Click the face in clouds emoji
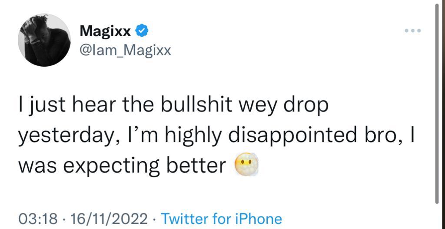Screen dimensions: 445x229 click(246, 165)
